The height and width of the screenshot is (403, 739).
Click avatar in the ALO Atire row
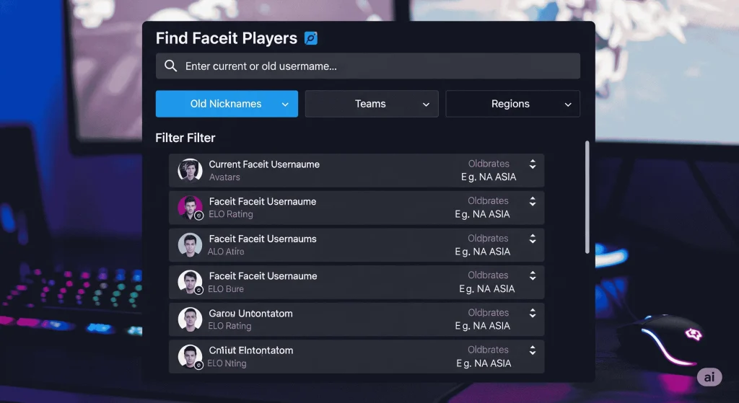tap(190, 245)
